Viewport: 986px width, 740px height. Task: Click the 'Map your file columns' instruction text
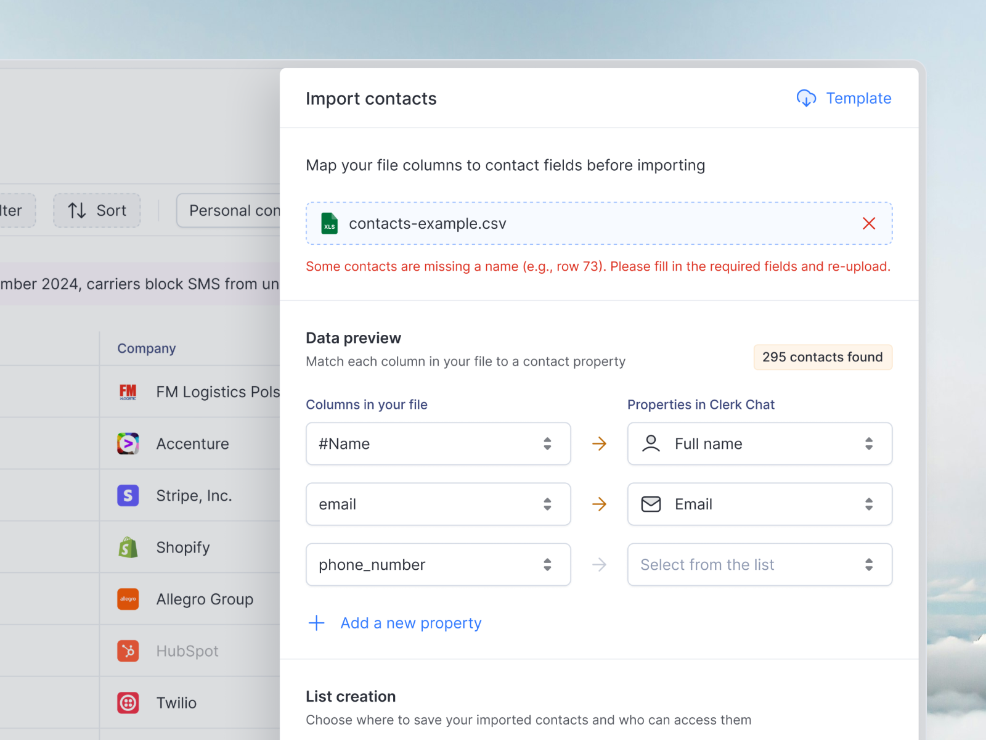tap(505, 165)
